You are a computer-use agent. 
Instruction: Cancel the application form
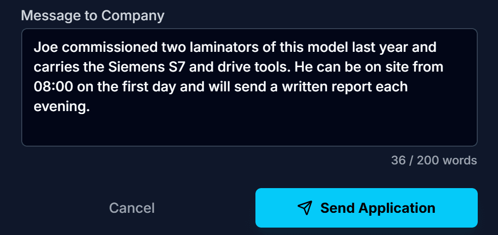(x=132, y=208)
